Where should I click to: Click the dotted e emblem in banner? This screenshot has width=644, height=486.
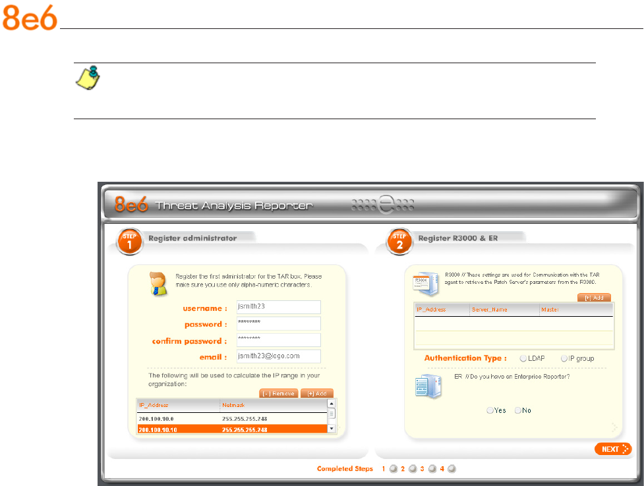tap(382, 204)
